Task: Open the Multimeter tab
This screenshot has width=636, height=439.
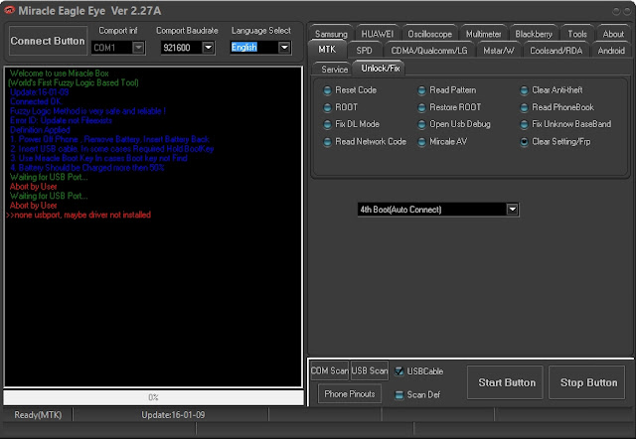Action: 483,34
